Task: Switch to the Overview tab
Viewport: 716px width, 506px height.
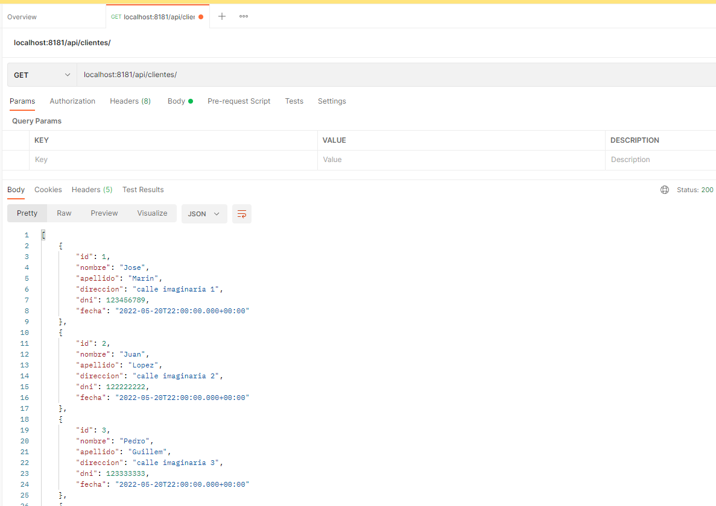Action: [22, 16]
